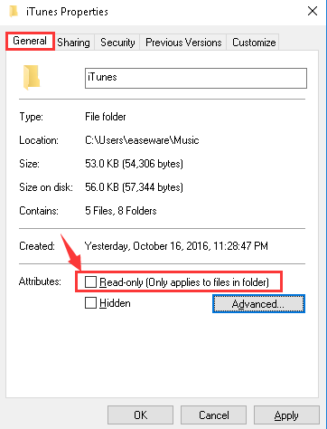Click the 5 Files, 8 Folders text
The image size is (327, 429).
point(121,211)
